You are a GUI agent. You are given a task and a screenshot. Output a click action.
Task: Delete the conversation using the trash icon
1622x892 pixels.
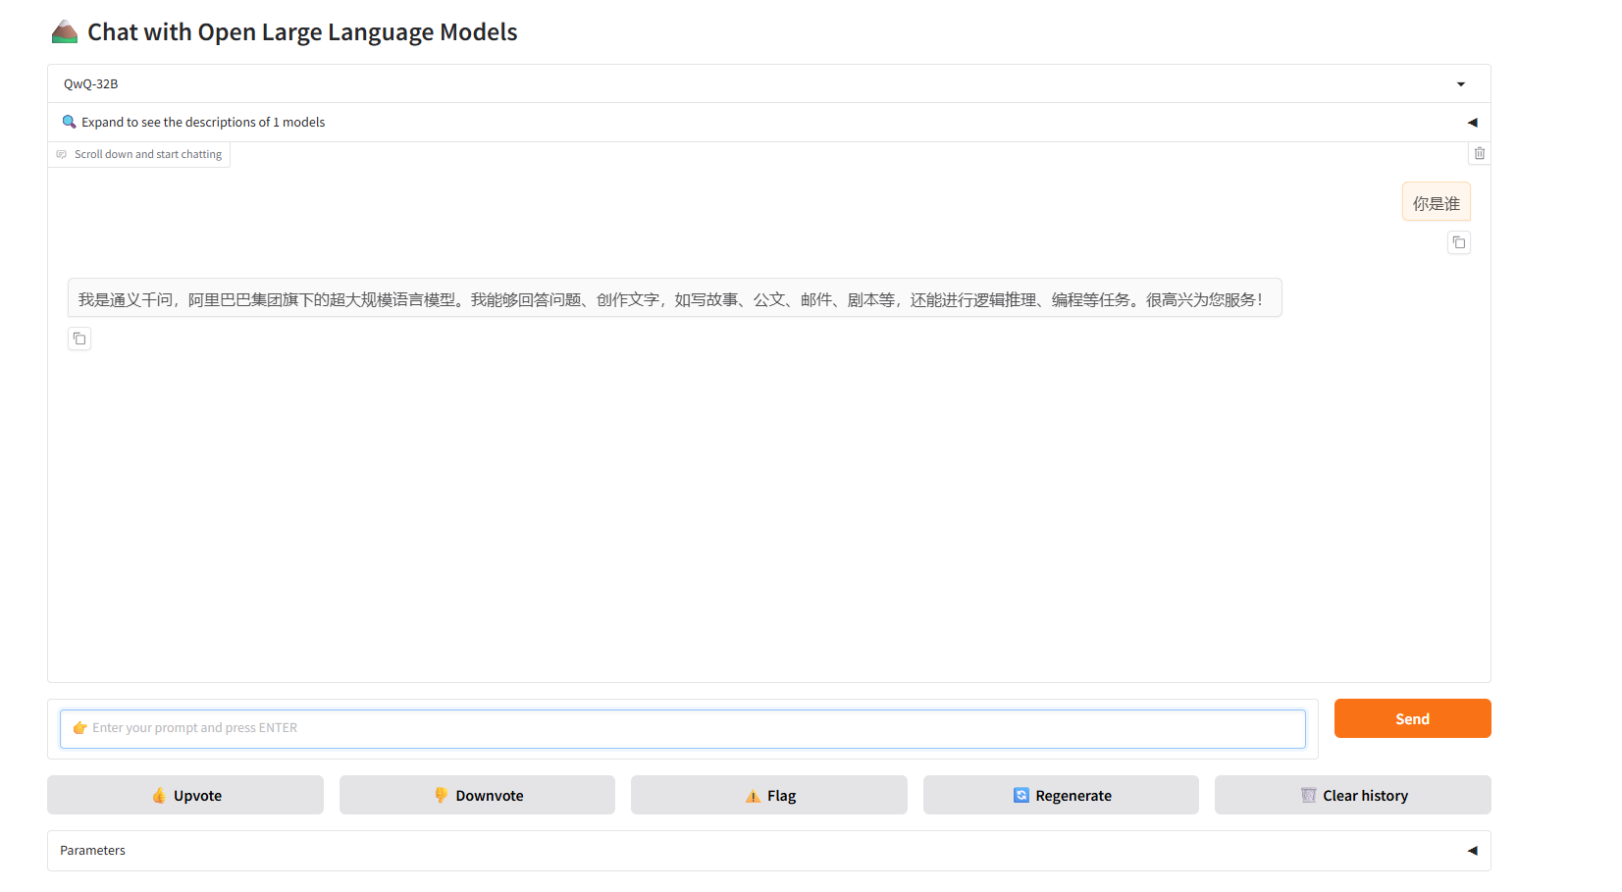click(1479, 153)
